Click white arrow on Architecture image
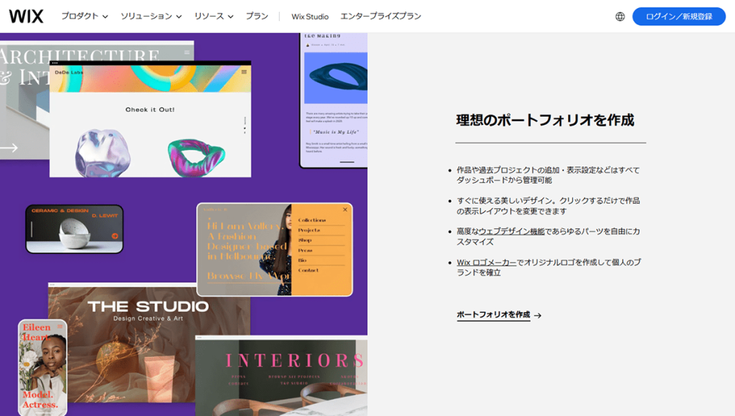The image size is (735, 416). click(x=9, y=148)
